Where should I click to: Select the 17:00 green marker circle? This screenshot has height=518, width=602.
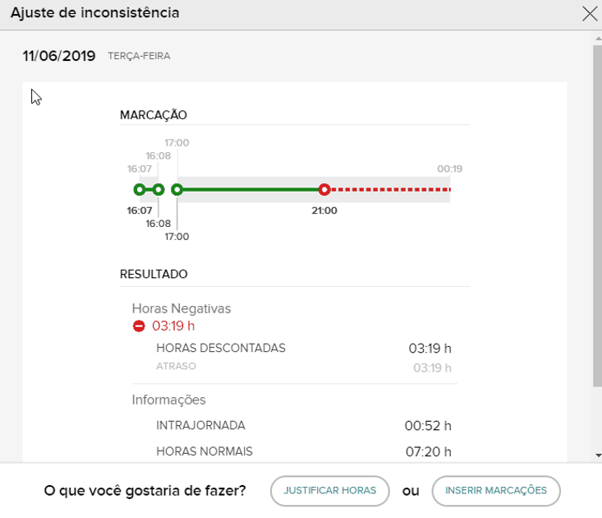pyautogui.click(x=177, y=190)
